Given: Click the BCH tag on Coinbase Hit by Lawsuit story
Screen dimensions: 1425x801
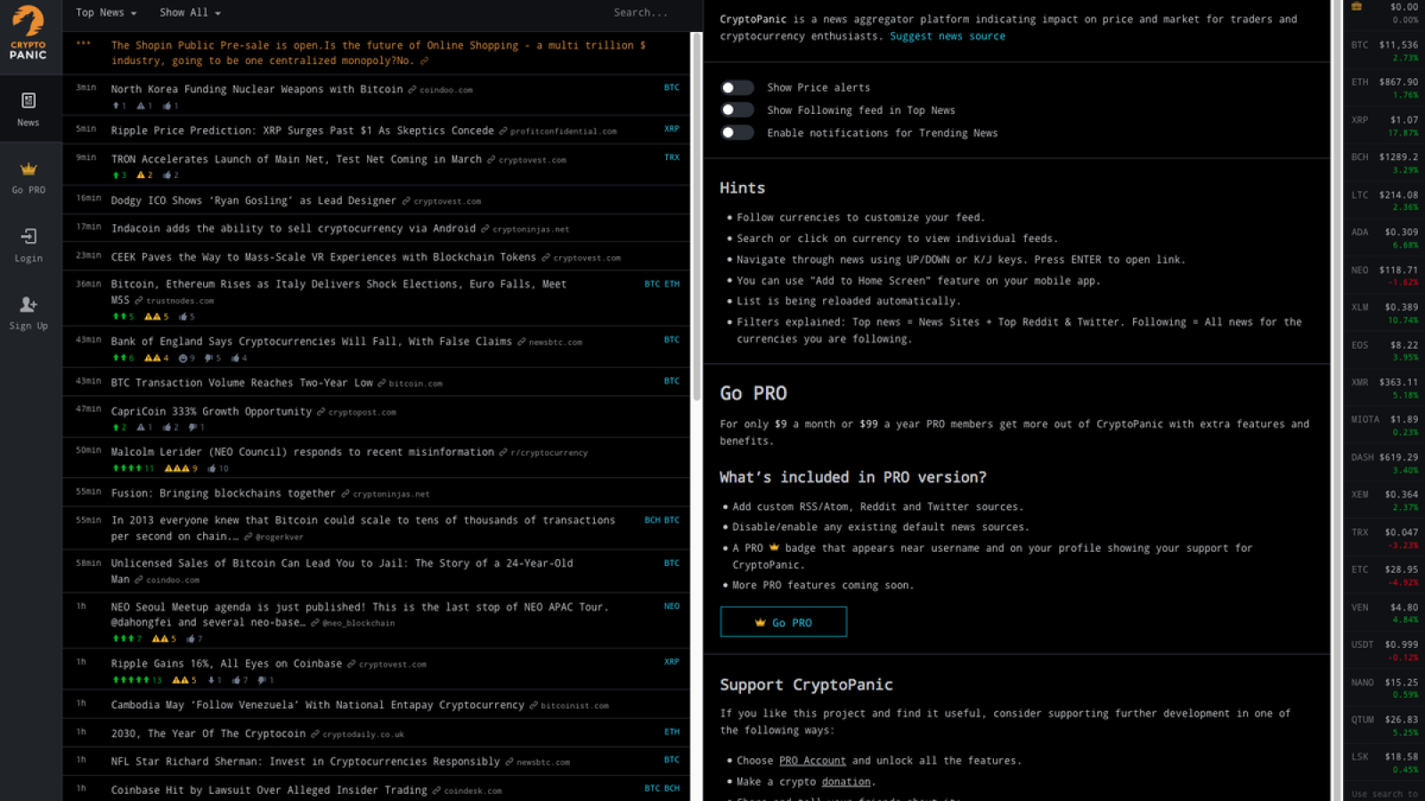Looking at the screenshot, I should (x=672, y=789).
